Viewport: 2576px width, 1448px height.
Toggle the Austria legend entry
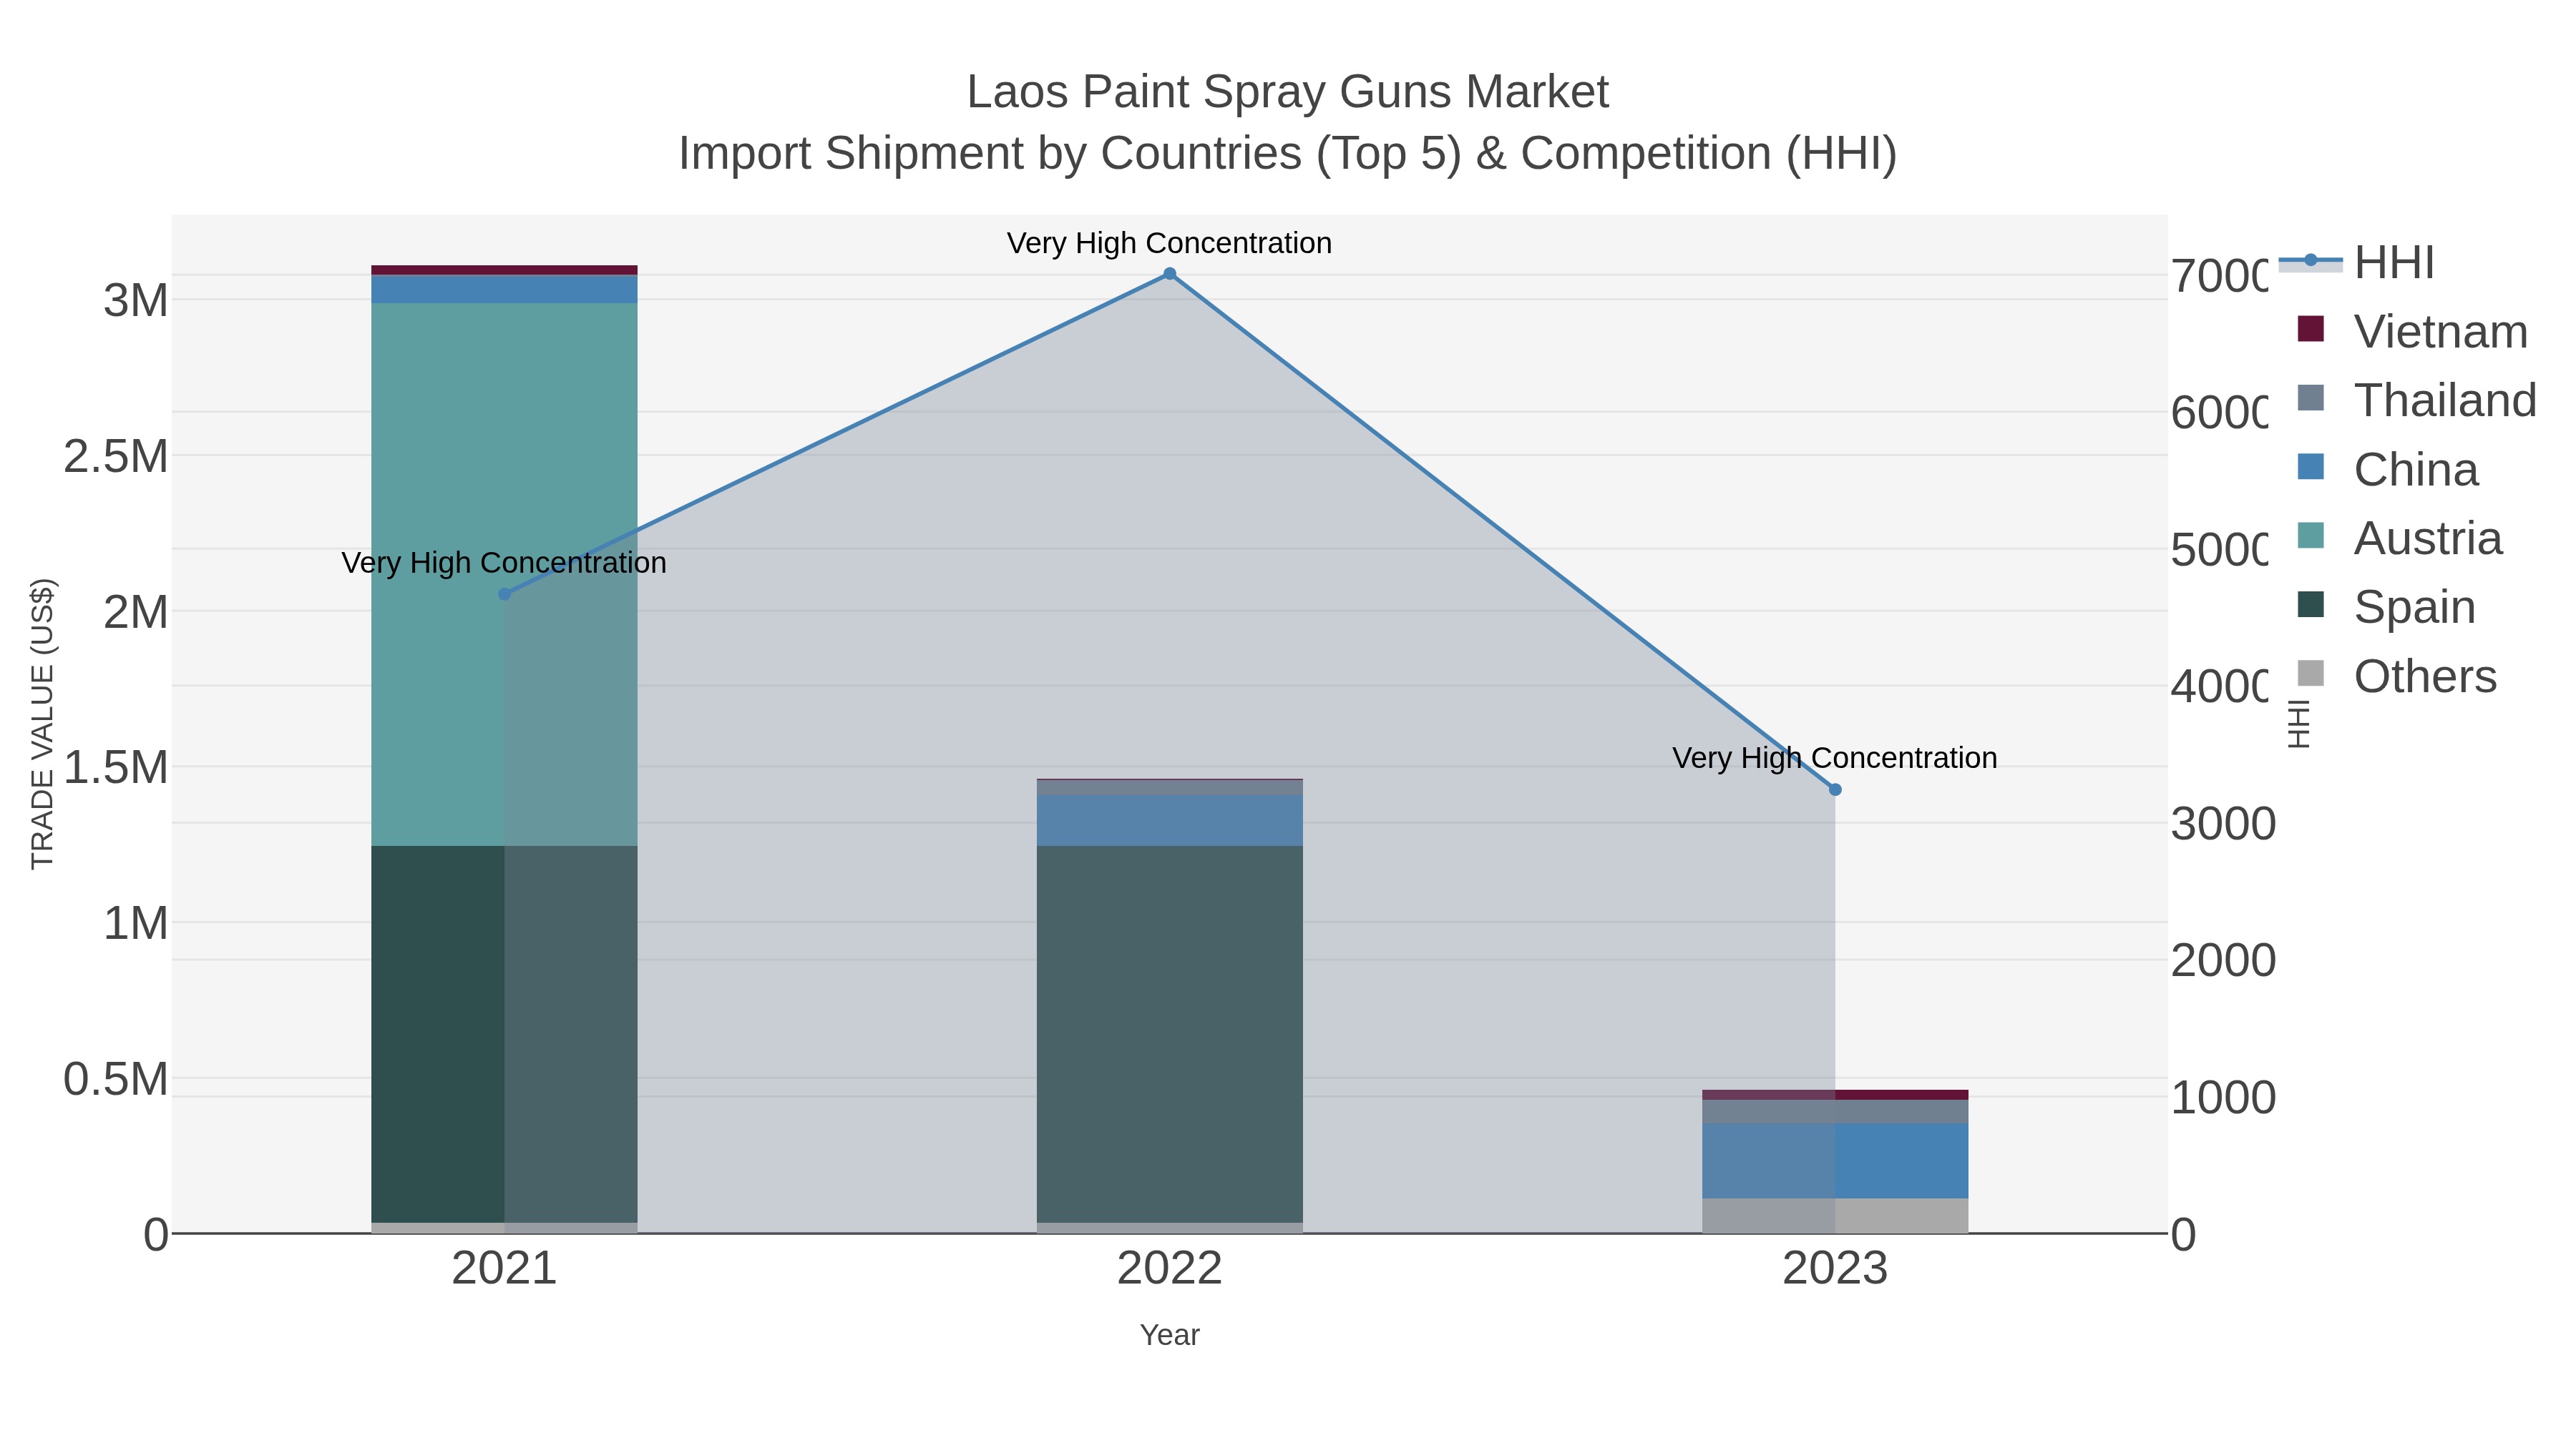coord(2400,538)
